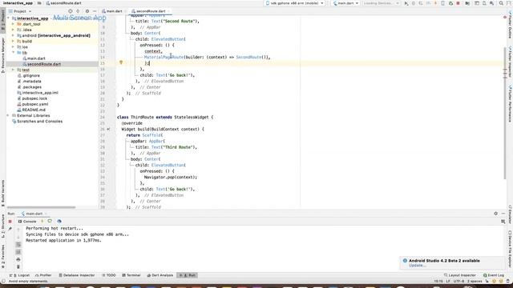Click the Device Manager phone icon in toolbar

pyautogui.click(x=442, y=3)
